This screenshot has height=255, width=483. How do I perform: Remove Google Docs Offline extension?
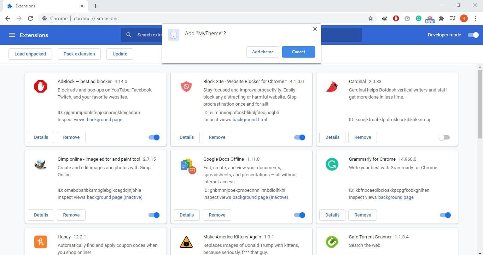[x=217, y=215]
